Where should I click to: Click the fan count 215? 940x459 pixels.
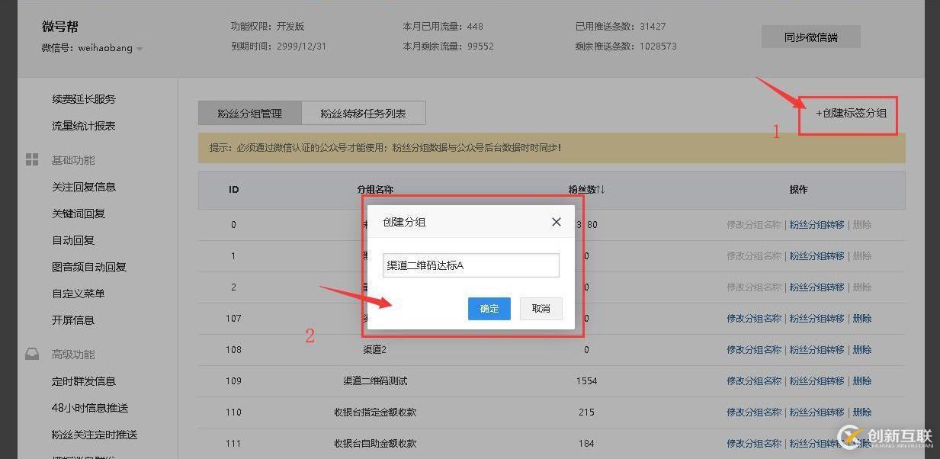tap(586, 412)
